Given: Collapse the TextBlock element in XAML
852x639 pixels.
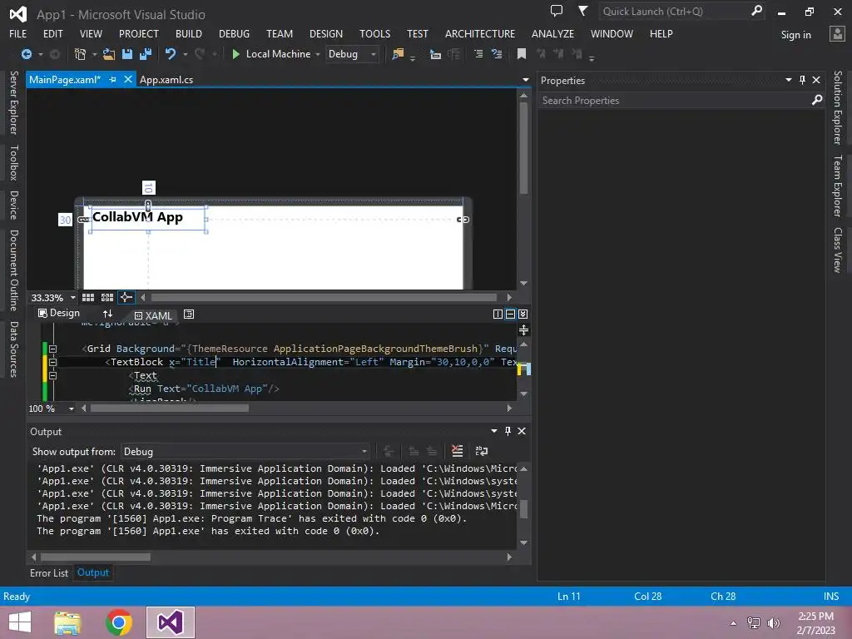Looking at the screenshot, I should point(52,362).
